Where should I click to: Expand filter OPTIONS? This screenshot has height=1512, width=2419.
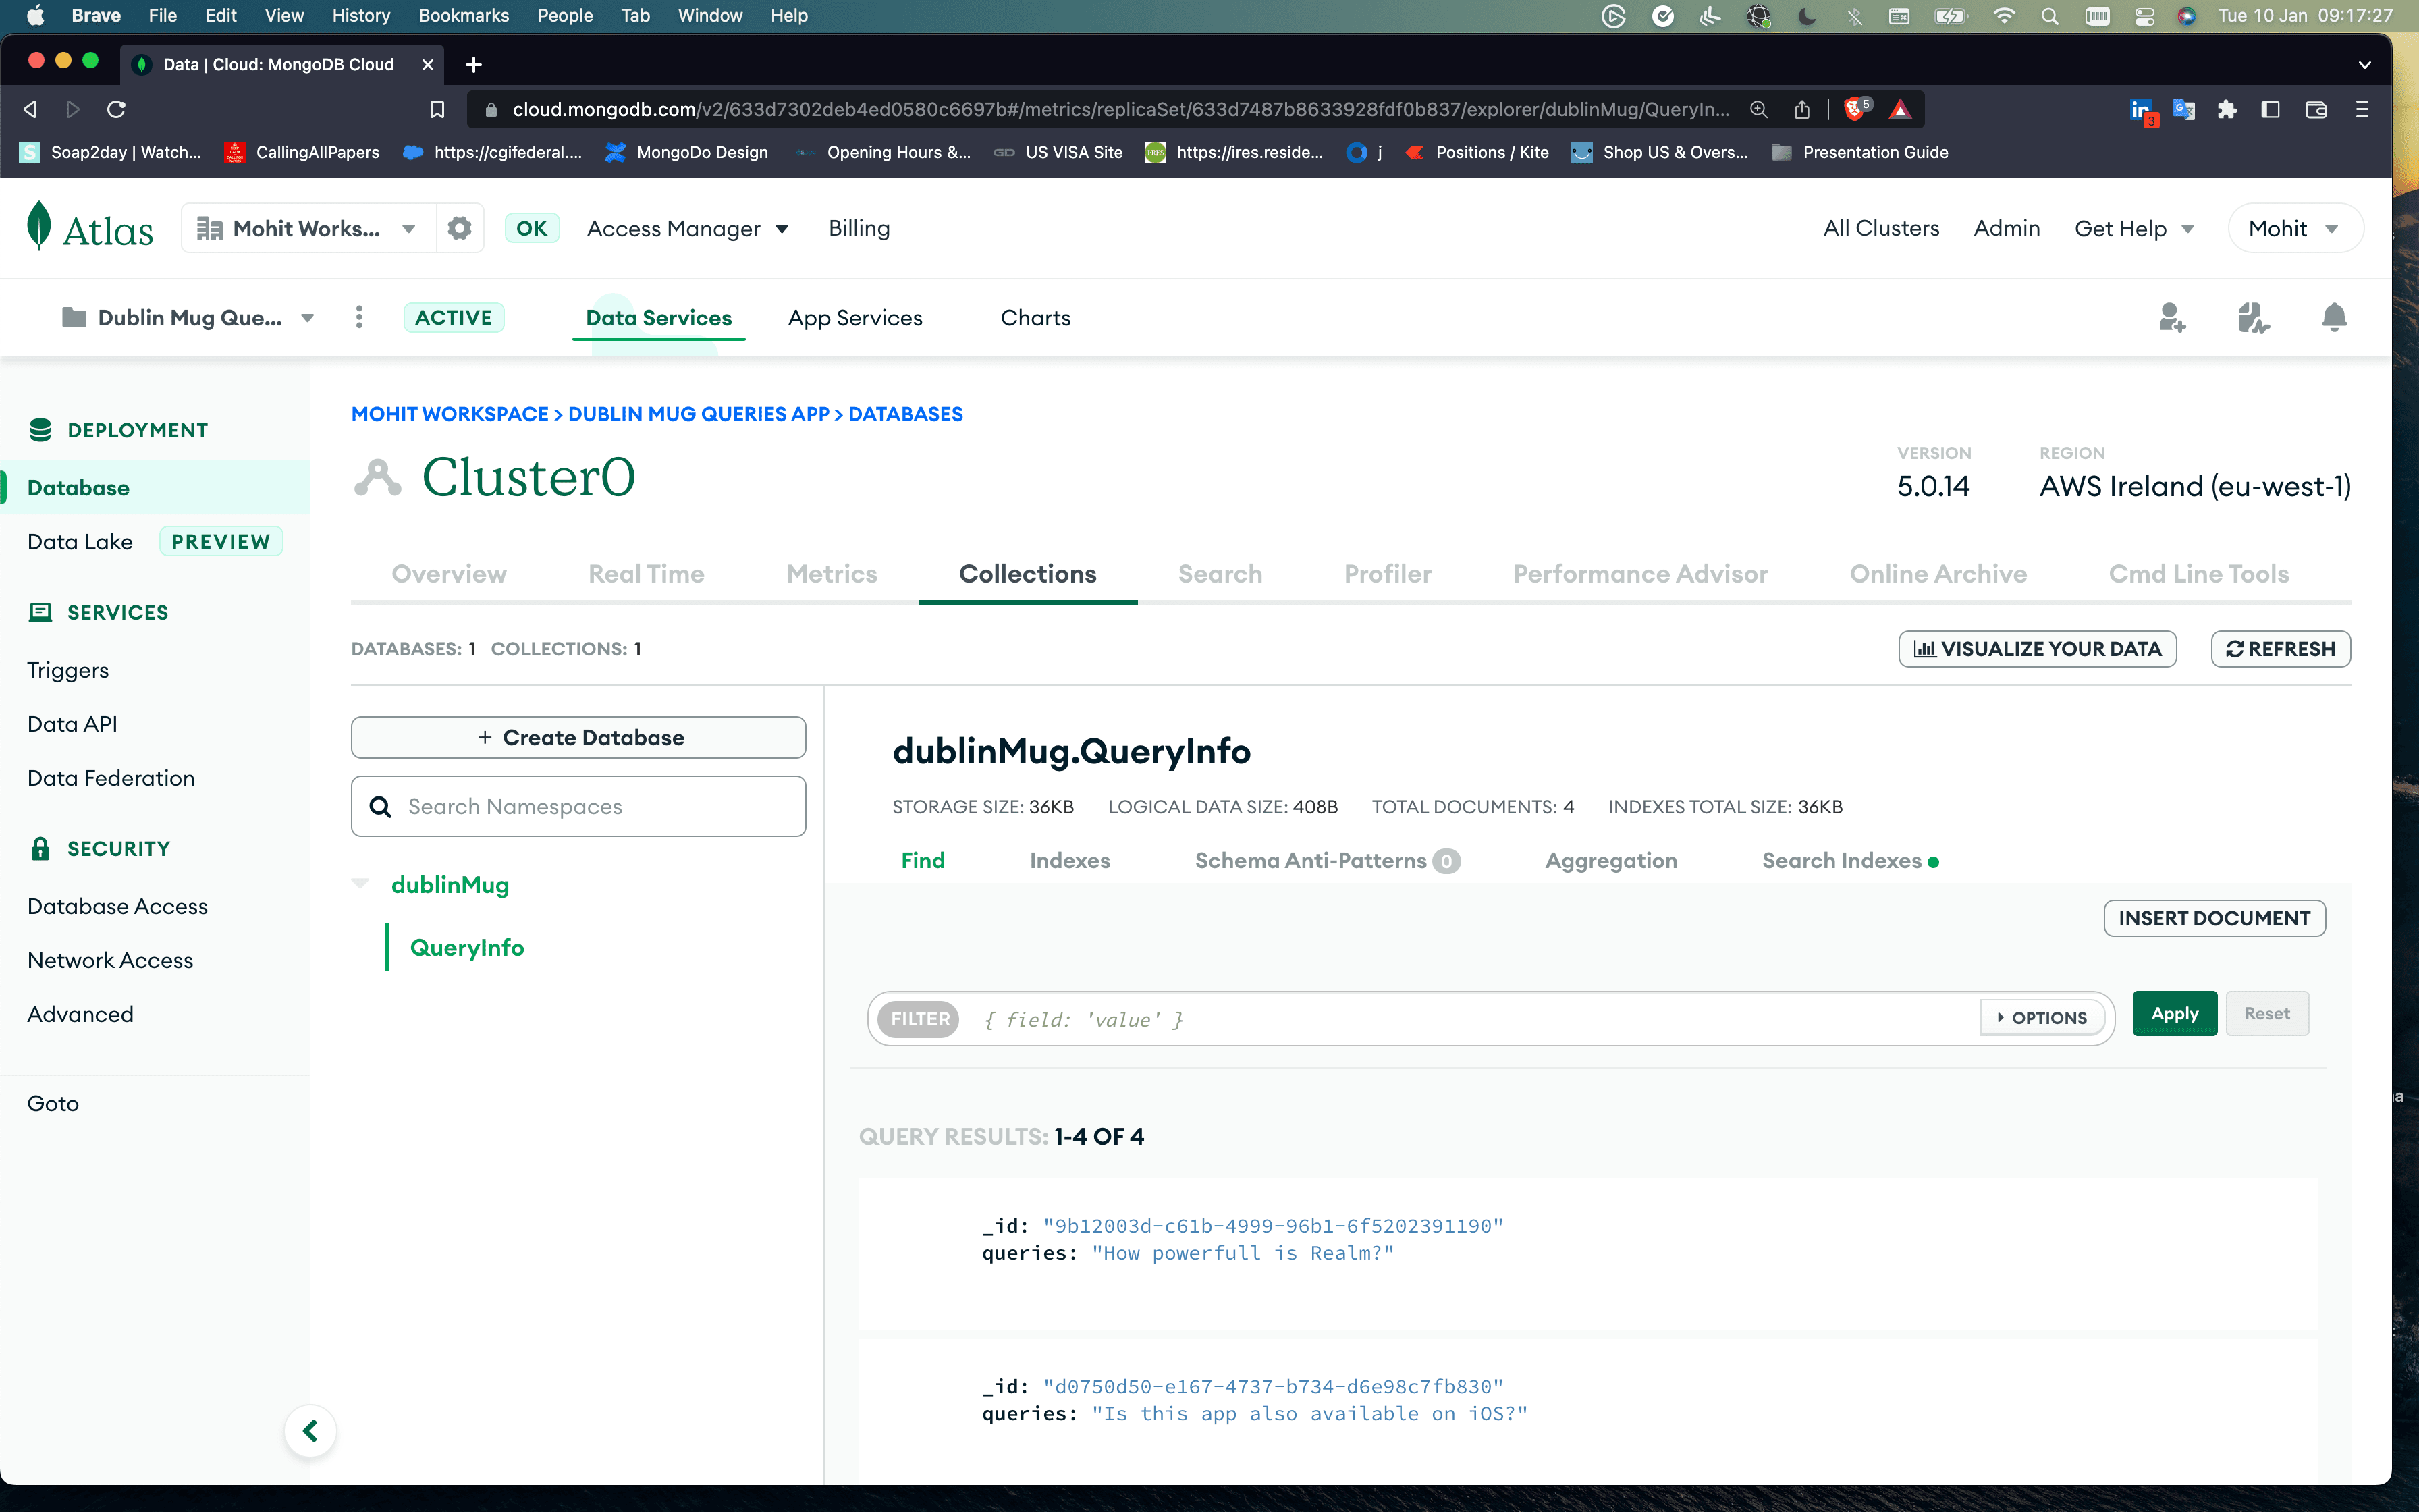click(x=2042, y=1018)
